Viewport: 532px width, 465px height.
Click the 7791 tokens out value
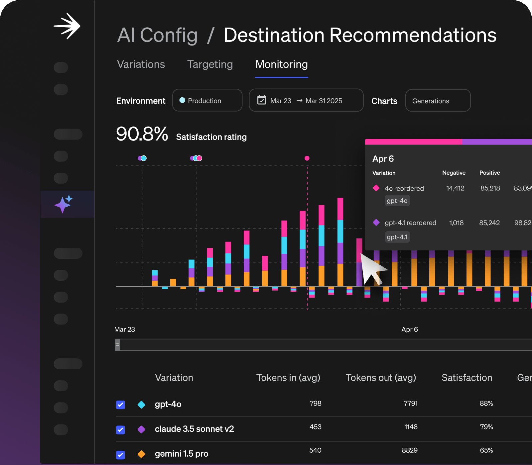[411, 403]
